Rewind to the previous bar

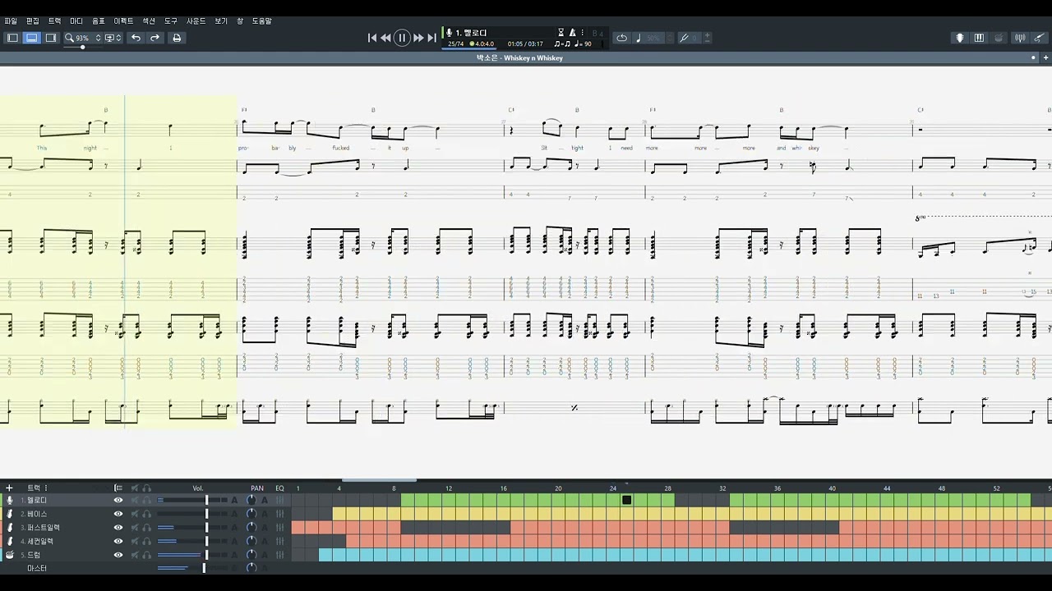385,38
